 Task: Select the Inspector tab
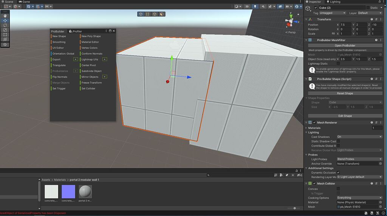pos(313,2)
